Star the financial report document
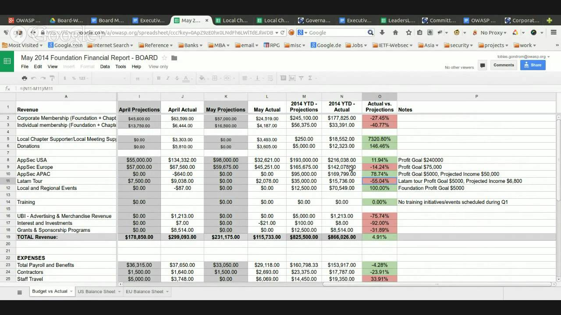The image size is (561, 315). (164, 58)
